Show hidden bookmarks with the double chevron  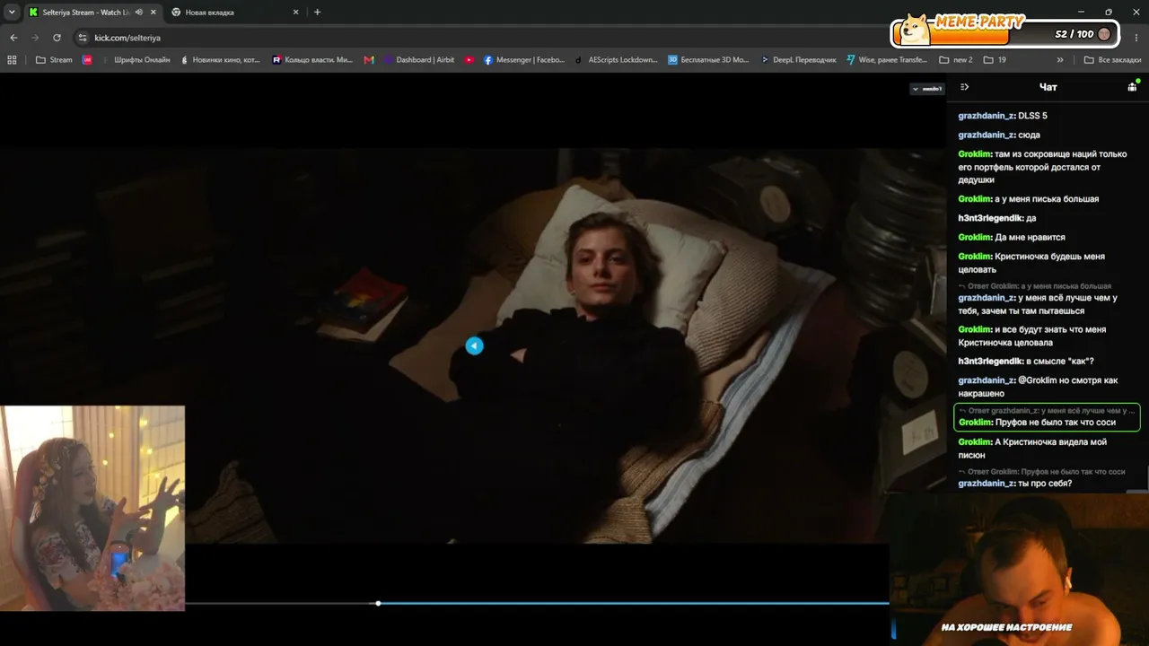coord(1060,60)
